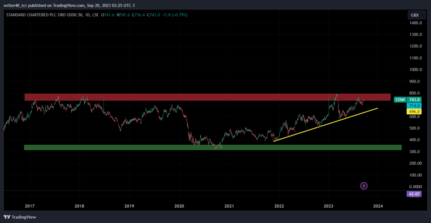Image resolution: width=431 pixels, height=223 pixels.
Task: Click the 743.0 current price tag
Action: pos(414,100)
